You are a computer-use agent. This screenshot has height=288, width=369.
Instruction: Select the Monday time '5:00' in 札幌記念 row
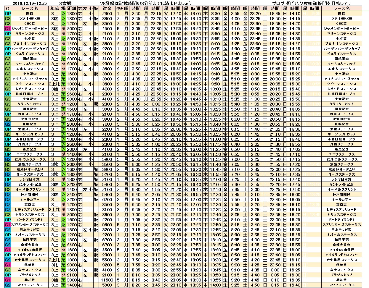point(136,124)
